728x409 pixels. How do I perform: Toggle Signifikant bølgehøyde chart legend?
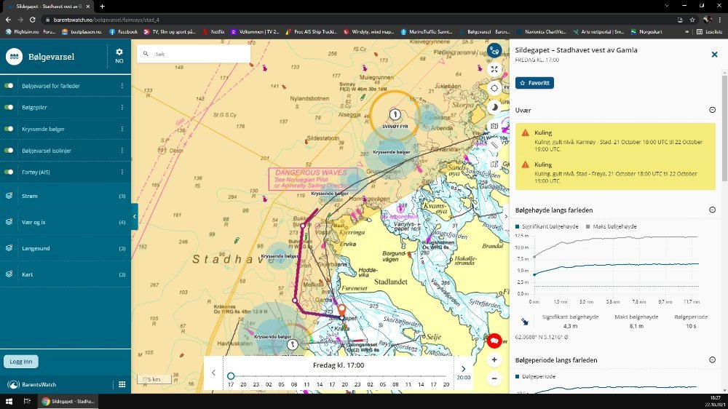pos(547,226)
